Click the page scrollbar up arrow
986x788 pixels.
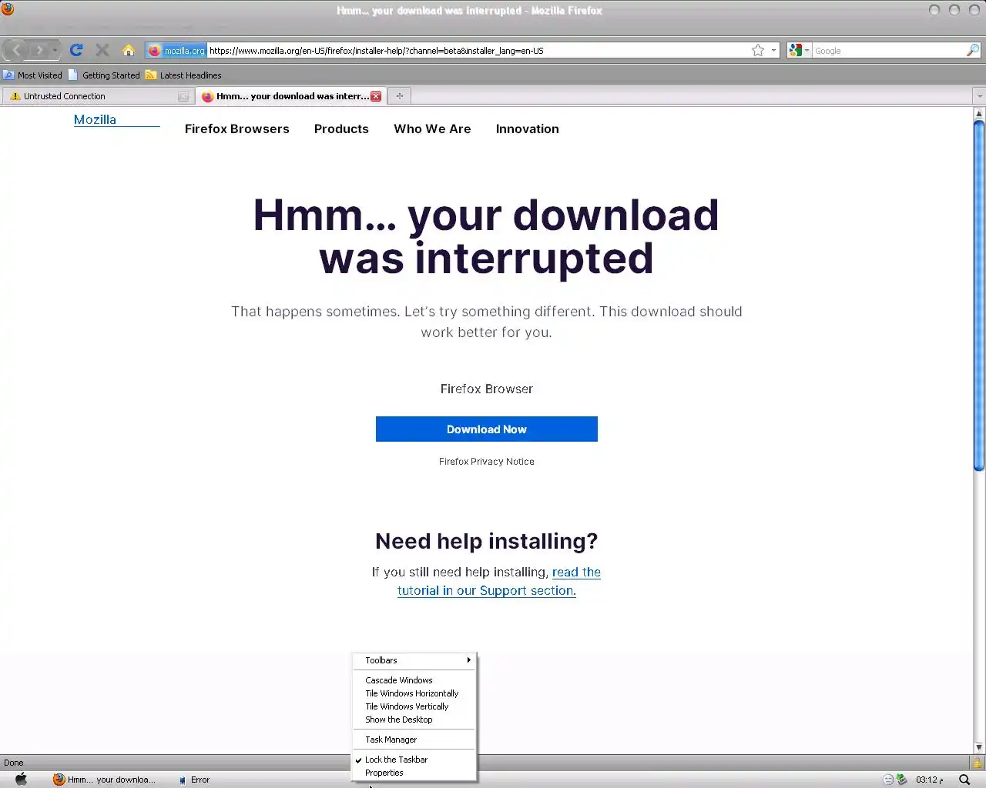coord(979,113)
